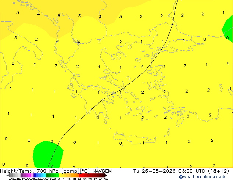
Task: Click the bright red swatch at 24 in legend
Action: (x=80, y=176)
